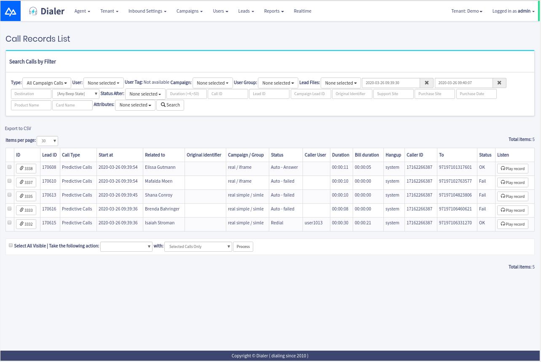Open the Campaigns menu

click(190, 11)
